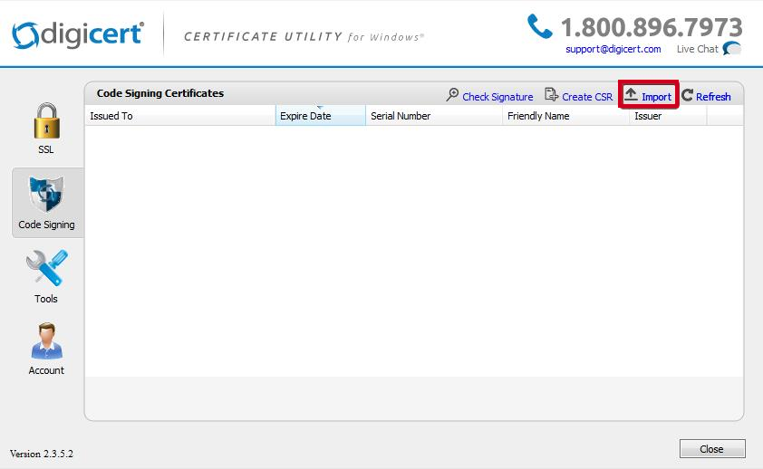Select the Code Signing shield icon
Screen dimensions: 763x469
pos(47,195)
